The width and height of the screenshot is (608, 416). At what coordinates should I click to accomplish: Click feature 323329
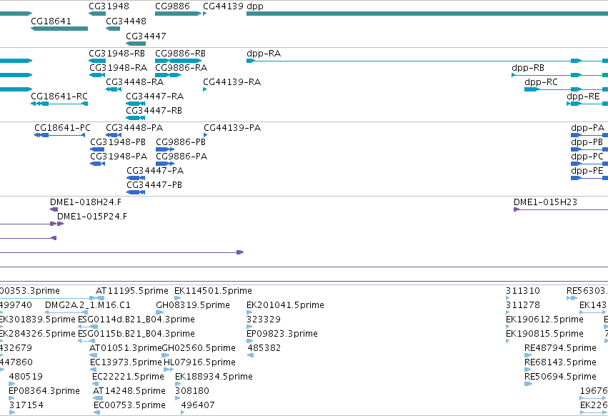coord(264,320)
